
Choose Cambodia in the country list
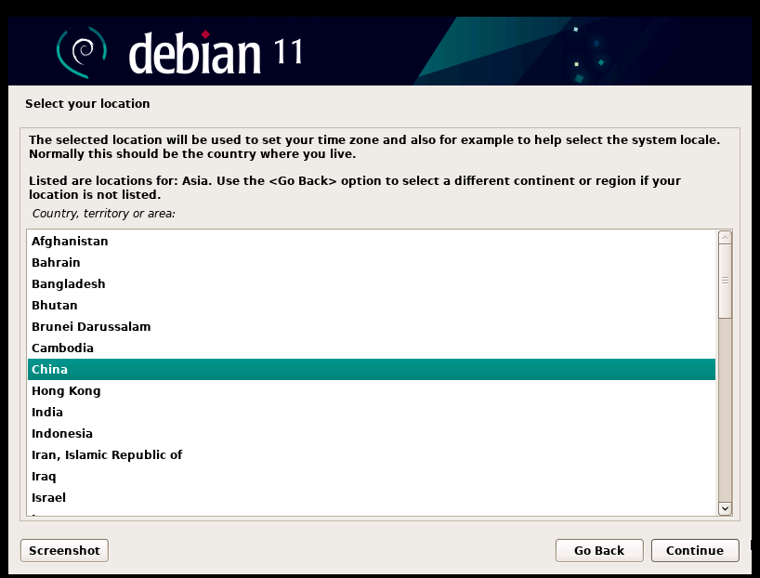point(372,348)
